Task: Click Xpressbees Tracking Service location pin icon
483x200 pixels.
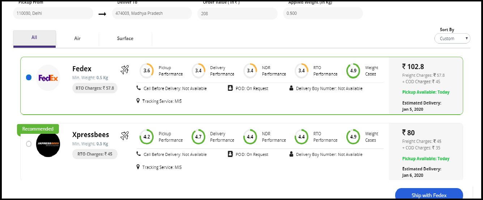Action: pos(138,167)
